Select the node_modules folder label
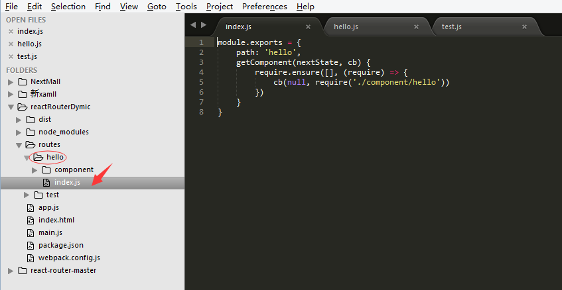Viewport: 562px width, 290px height. click(x=64, y=132)
